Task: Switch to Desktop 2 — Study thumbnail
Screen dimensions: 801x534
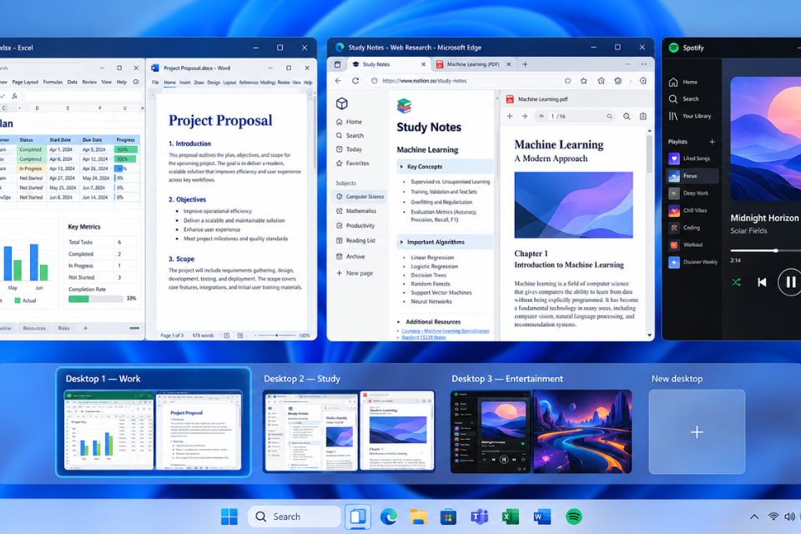Action: click(x=349, y=431)
